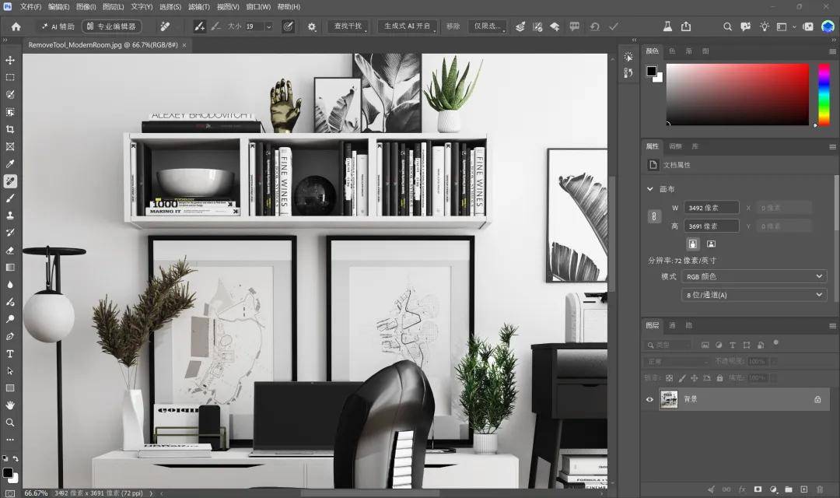Click the AI 辅助 button
The width and height of the screenshot is (840, 498).
(x=58, y=26)
